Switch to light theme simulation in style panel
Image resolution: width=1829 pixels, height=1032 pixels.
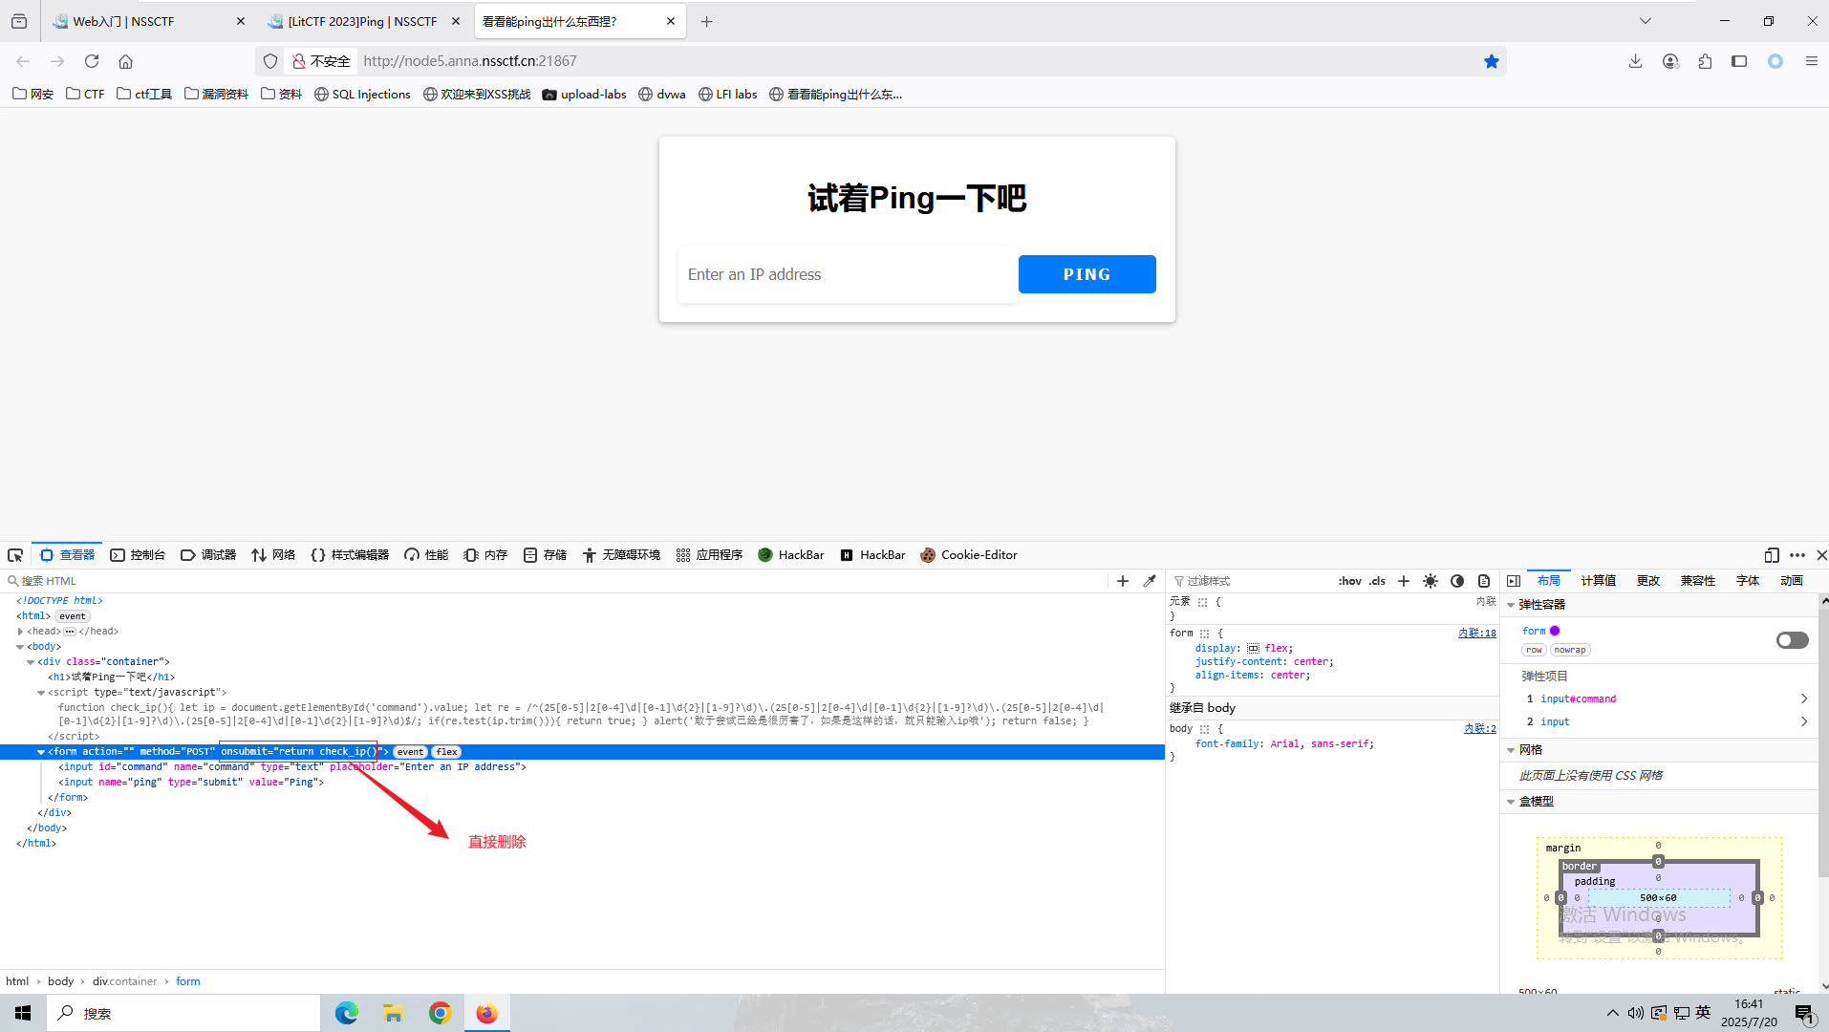1431,580
